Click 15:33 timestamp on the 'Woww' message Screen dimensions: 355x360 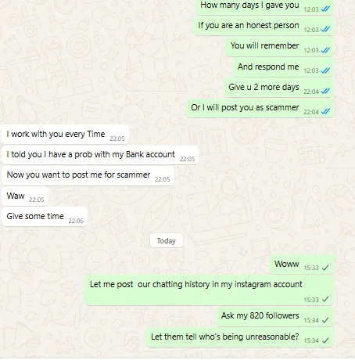point(311,268)
